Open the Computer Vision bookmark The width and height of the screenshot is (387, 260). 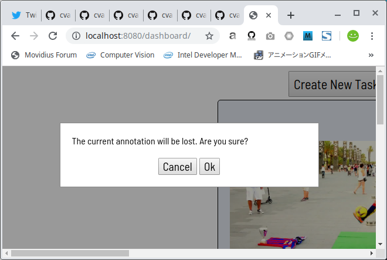pyautogui.click(x=120, y=55)
